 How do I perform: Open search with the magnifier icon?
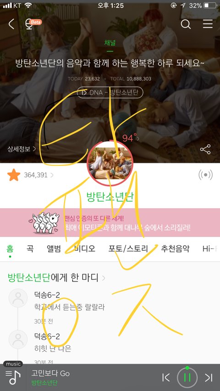[x=186, y=24]
